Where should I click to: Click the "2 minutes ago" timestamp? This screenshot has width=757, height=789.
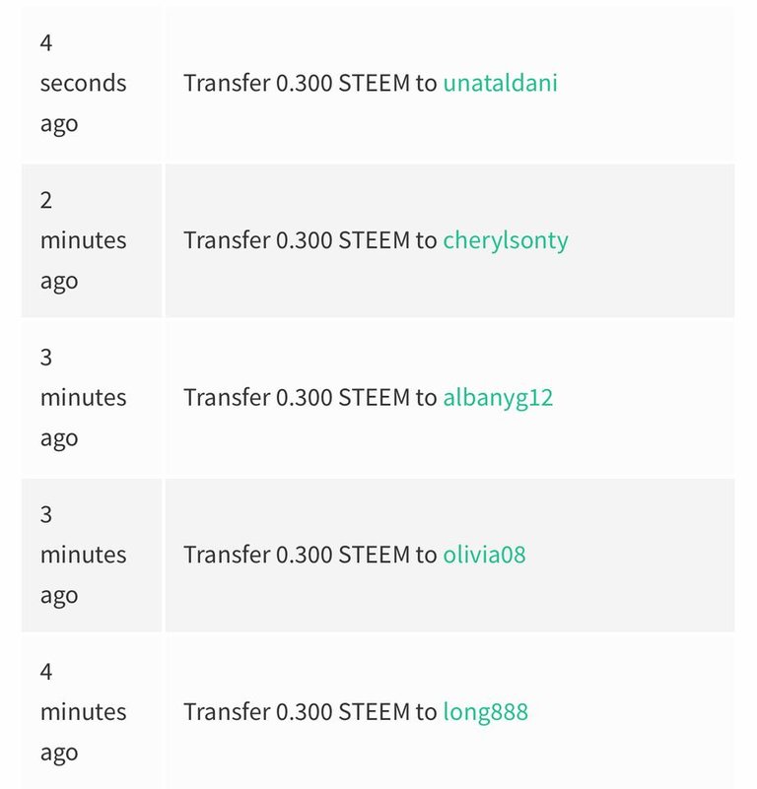(83, 240)
